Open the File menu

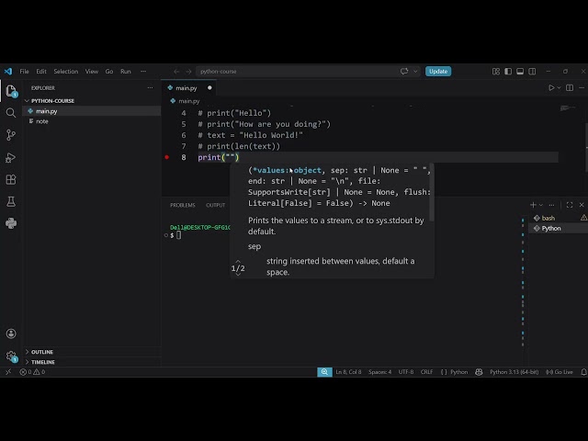(x=25, y=72)
